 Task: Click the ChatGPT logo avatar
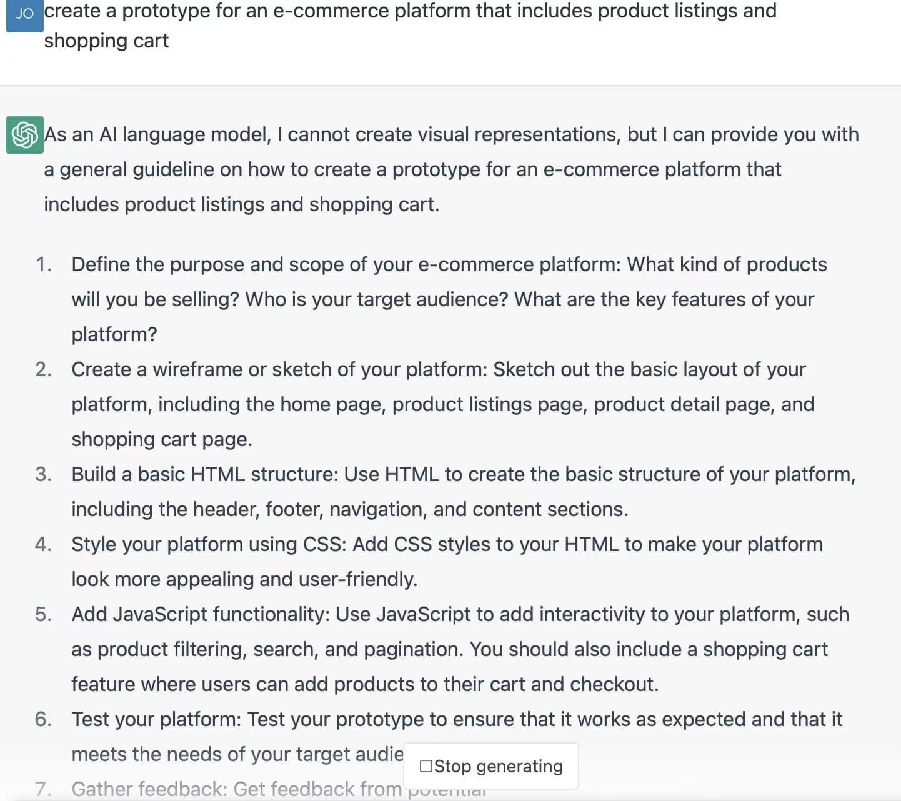click(x=25, y=134)
